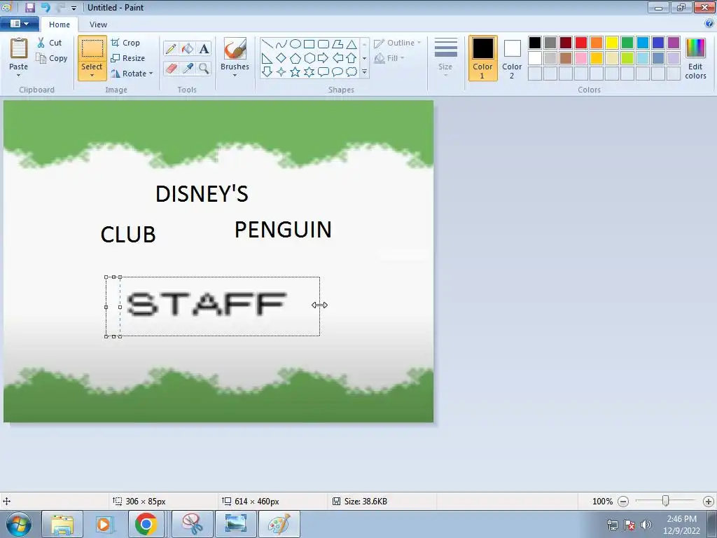Screen dimensions: 717x538
Task: Undo the last action
Action: pos(46,7)
